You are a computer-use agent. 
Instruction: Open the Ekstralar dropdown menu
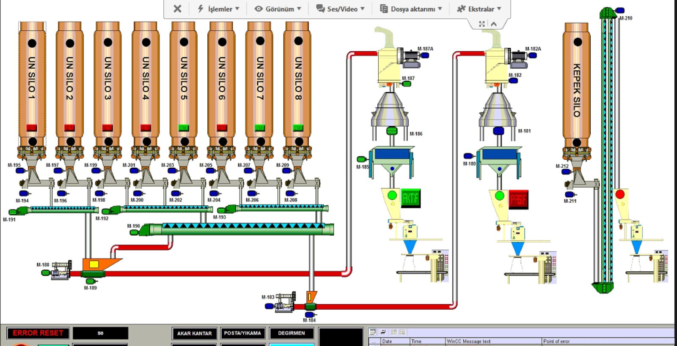pyautogui.click(x=479, y=9)
